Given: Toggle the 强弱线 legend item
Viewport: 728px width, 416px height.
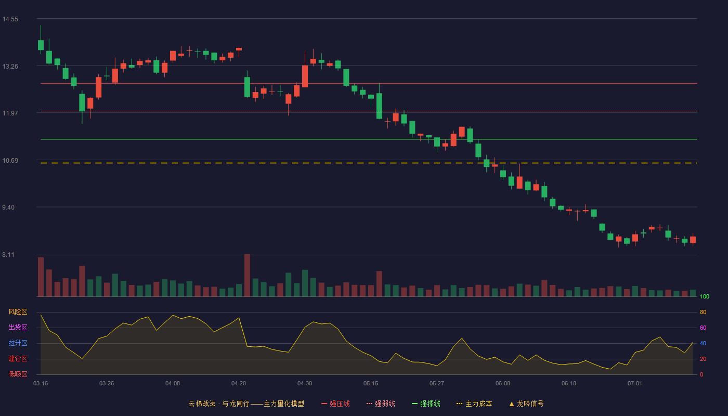Looking at the screenshot, I should [381, 404].
